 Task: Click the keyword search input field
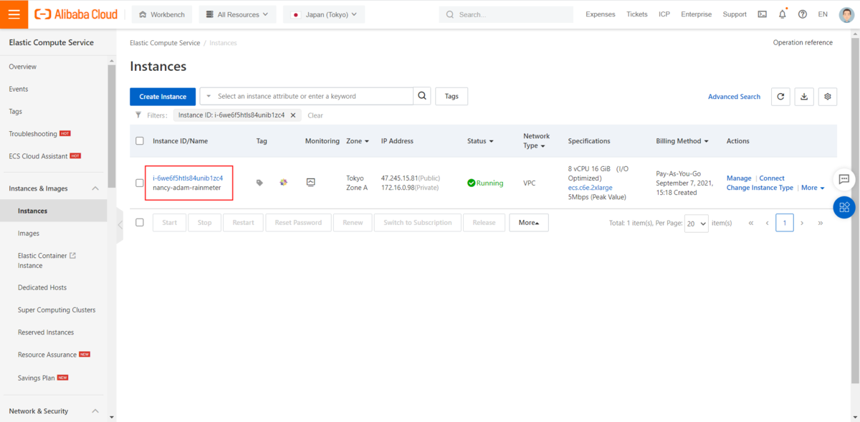pos(314,96)
